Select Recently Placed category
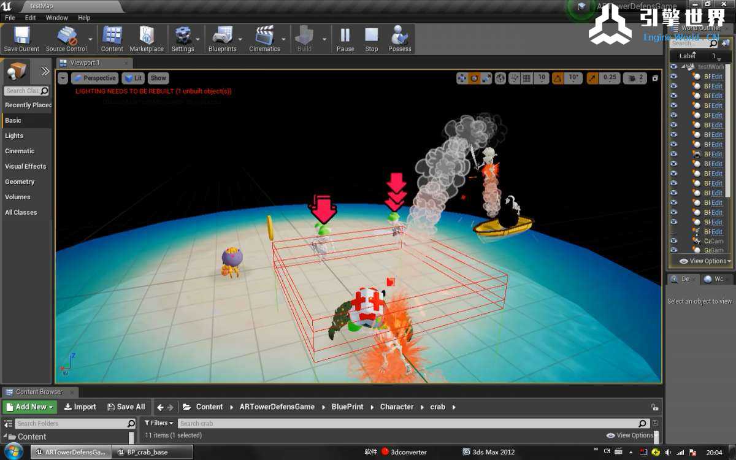 tap(28, 105)
